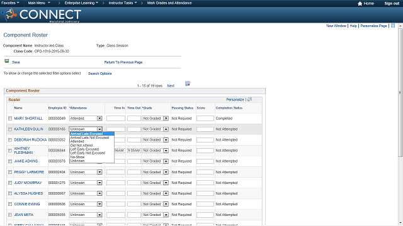403x226 pixels.
Task: Go to the Next rows link
Action: tap(171, 86)
